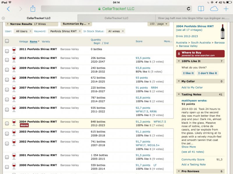
Task: Tap Safari forward arrow
Action: [x=20, y=9]
